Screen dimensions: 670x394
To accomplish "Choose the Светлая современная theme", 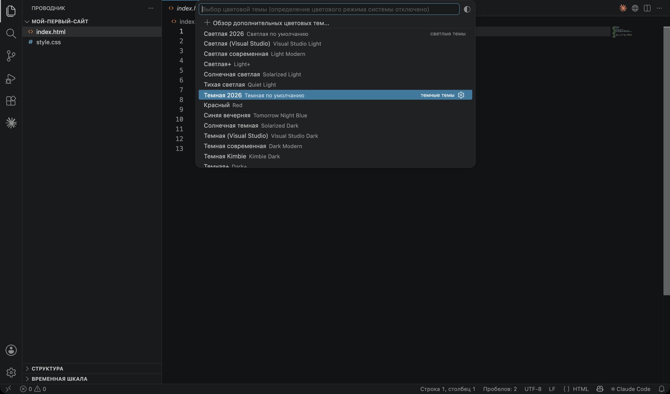I will 335,54.
